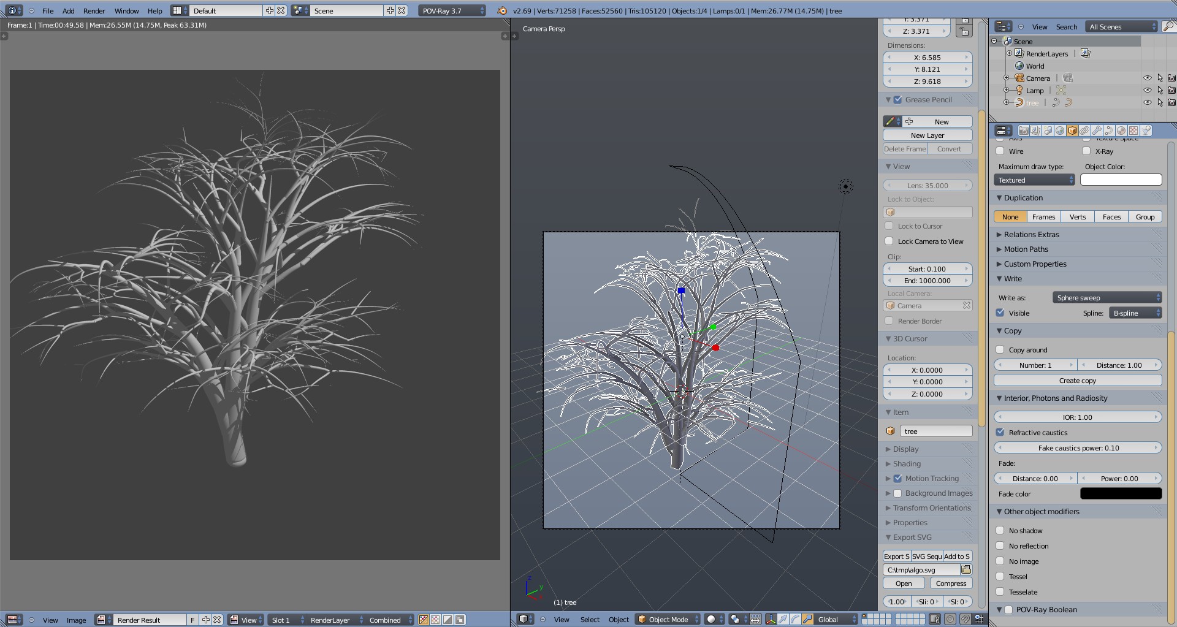Click the outliner magnifier search icon
The width and height of the screenshot is (1177, 627).
point(1168,26)
